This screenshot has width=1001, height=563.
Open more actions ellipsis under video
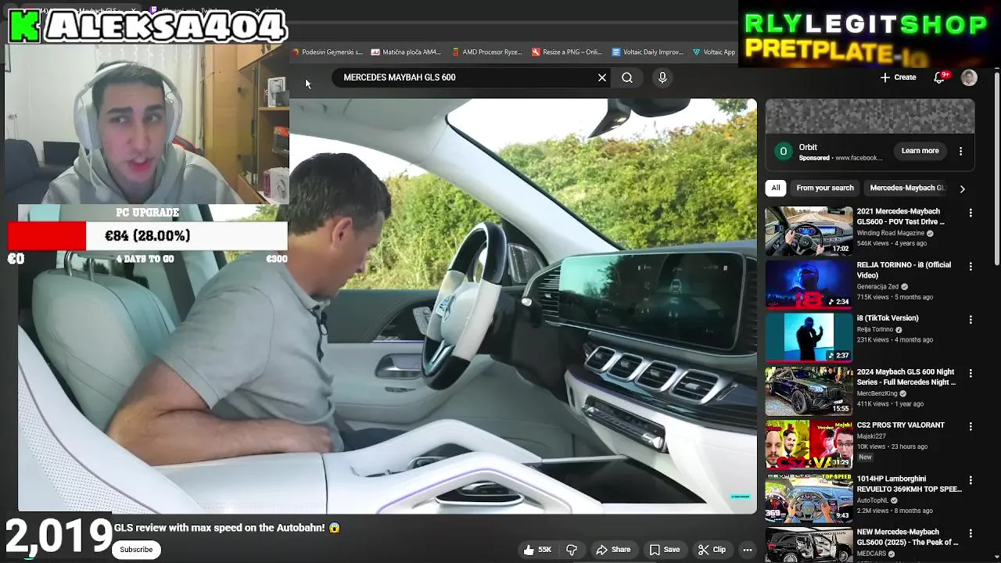coord(748,550)
